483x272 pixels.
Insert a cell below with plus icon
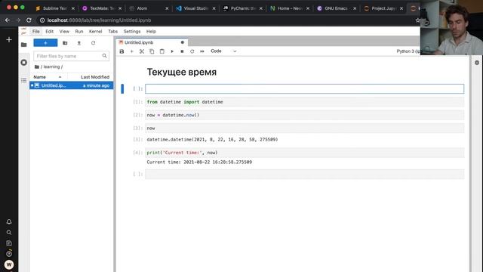132,51
